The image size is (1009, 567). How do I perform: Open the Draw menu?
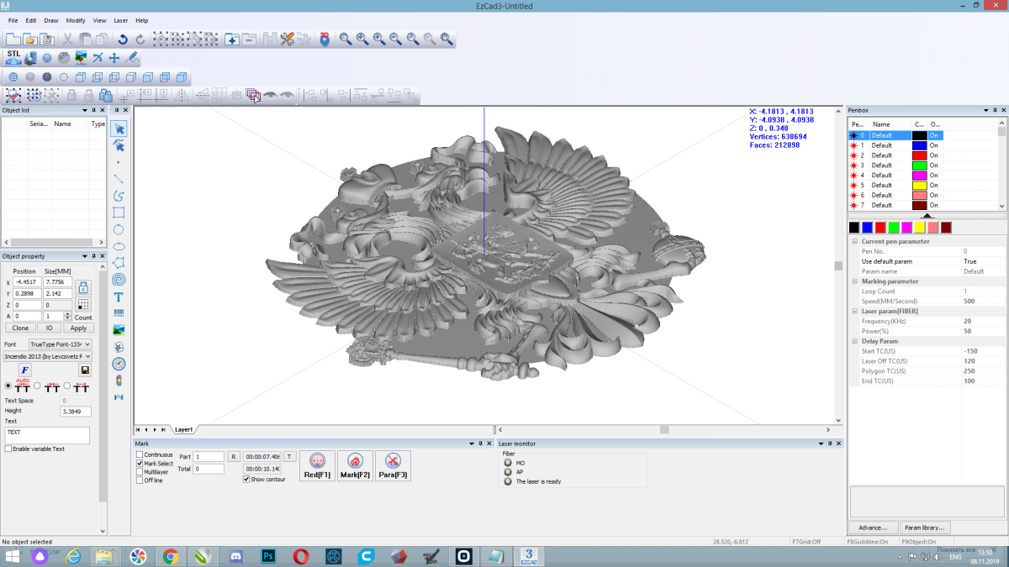click(x=51, y=20)
